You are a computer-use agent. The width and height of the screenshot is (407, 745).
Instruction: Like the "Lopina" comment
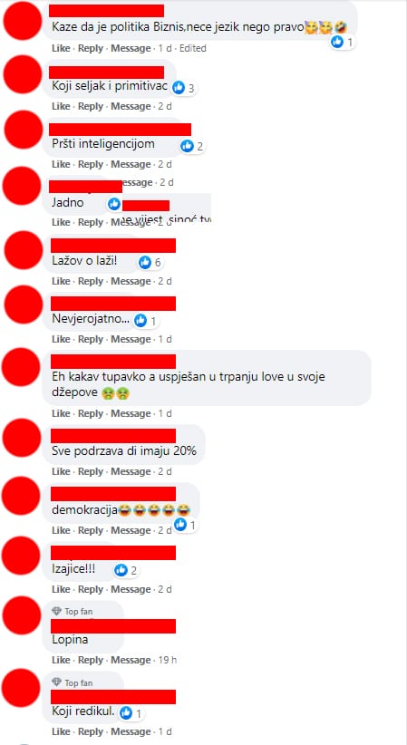coord(61,660)
